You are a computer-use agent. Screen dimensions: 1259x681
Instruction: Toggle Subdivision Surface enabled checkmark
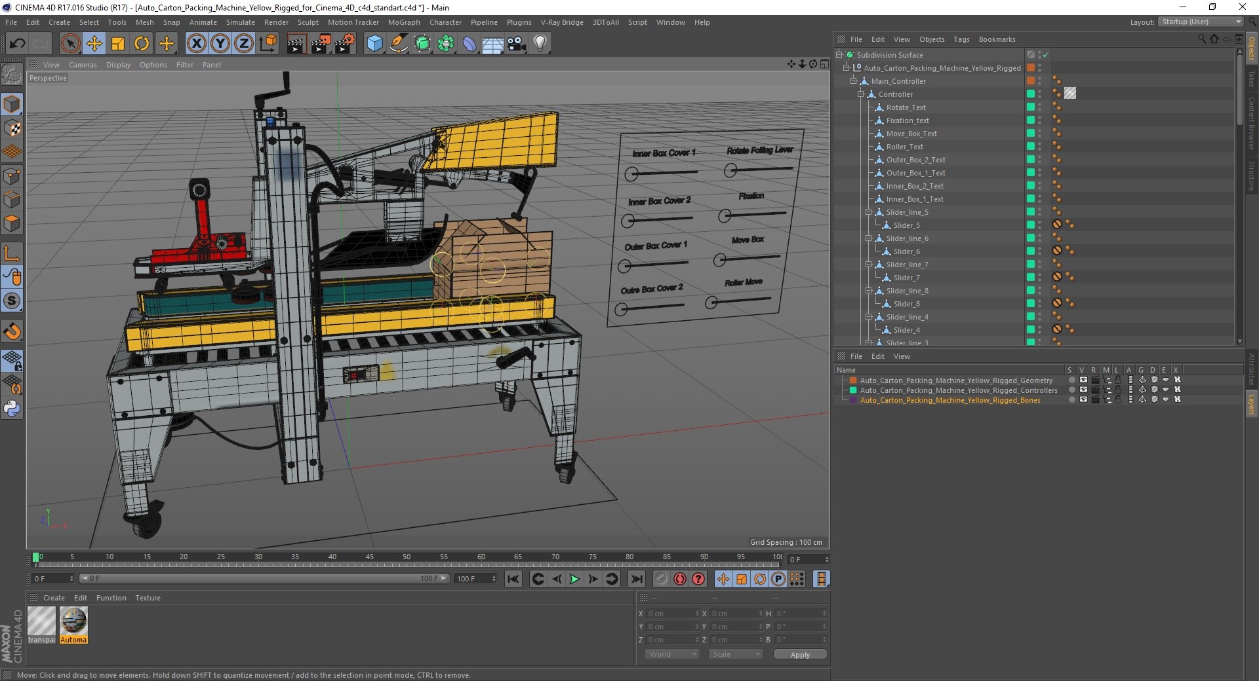point(1046,55)
